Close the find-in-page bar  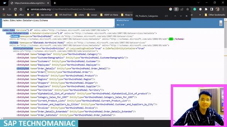[187, 16]
